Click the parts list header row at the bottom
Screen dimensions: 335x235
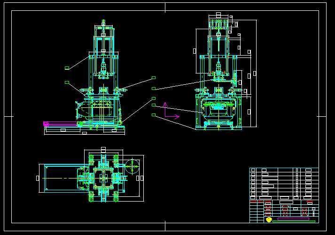coord(284,198)
